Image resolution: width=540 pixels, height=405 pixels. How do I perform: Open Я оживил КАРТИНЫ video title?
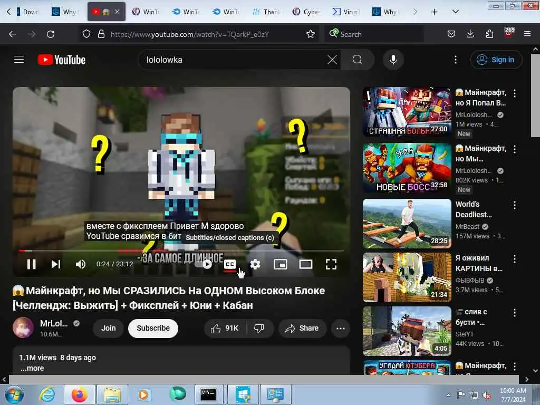pos(479,263)
